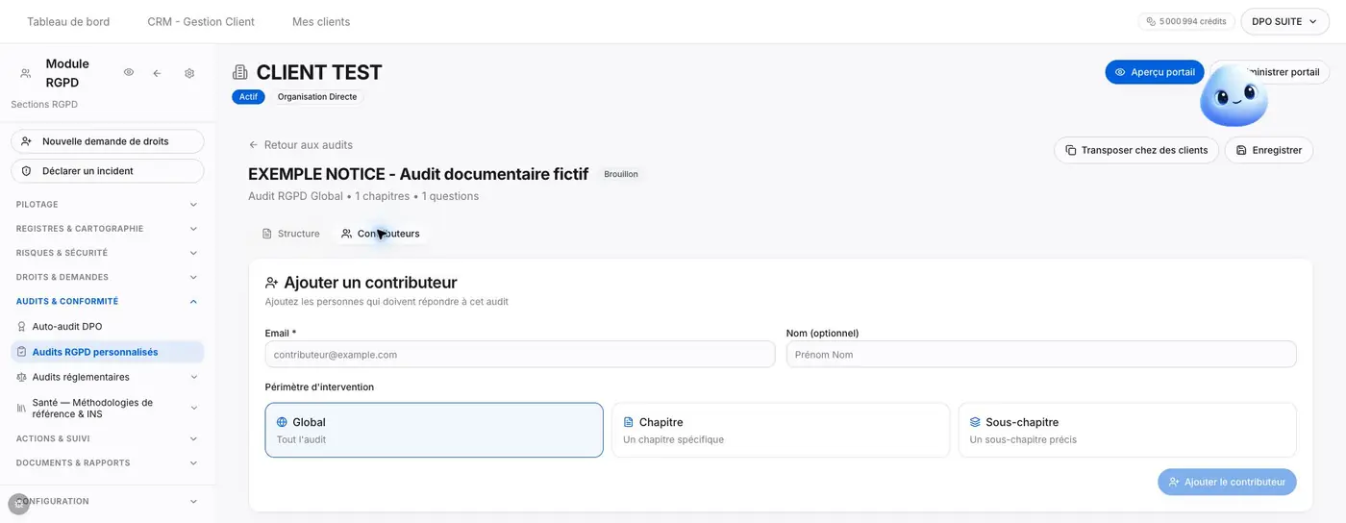Image resolution: width=1346 pixels, height=523 pixels.
Task: Click Aperçu portail button
Action: 1155,72
